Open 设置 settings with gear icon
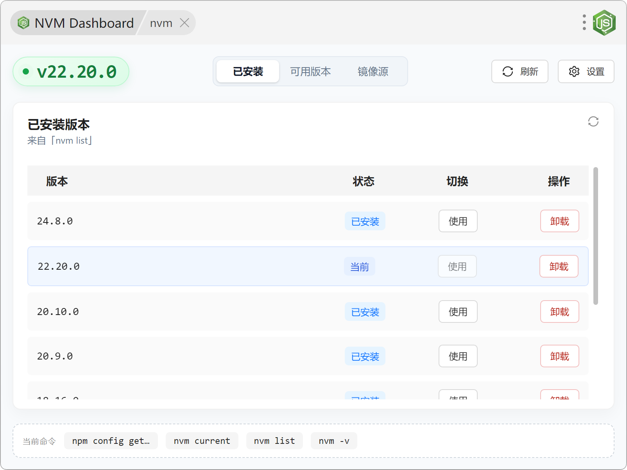 (x=586, y=71)
